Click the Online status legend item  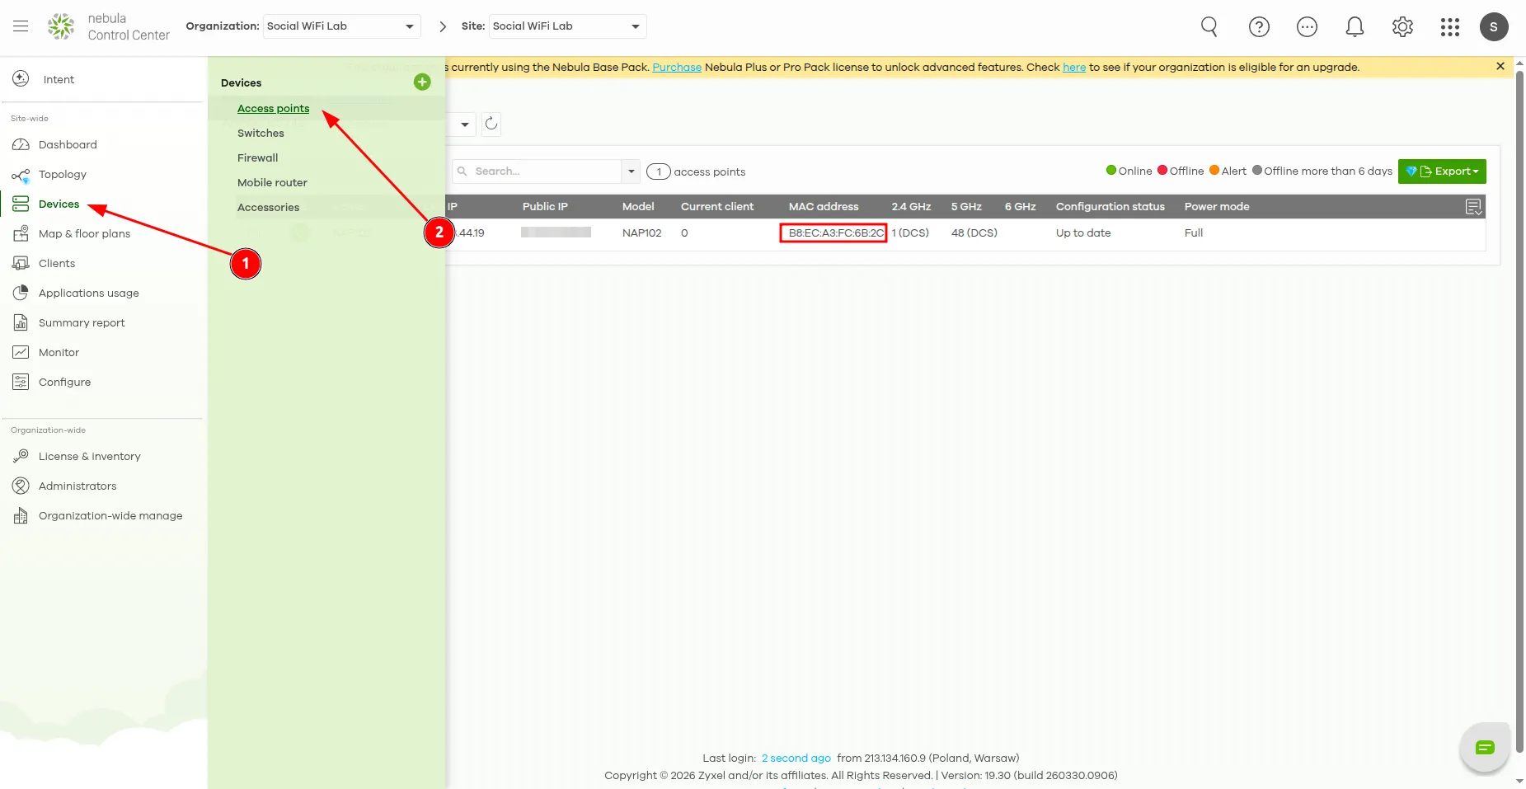click(x=1129, y=171)
